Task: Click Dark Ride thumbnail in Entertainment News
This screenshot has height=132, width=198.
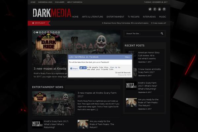Action: pyautogui.click(x=53, y=103)
